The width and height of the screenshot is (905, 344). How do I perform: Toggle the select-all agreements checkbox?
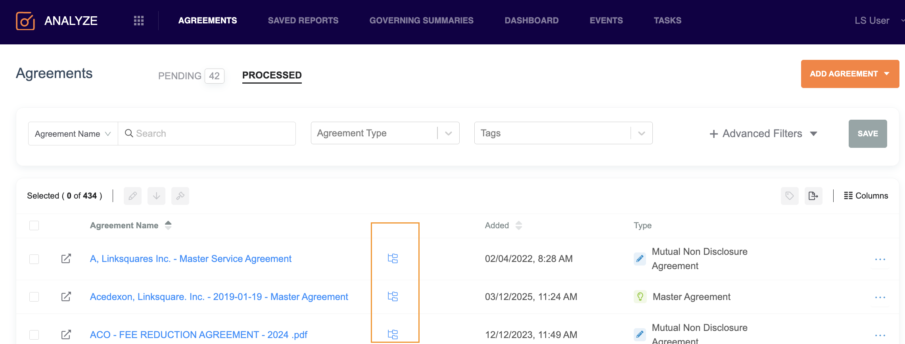tap(34, 226)
